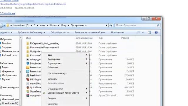Click the Новая папка toolbar button
Screen dimensions: 188x106
(117, 32)
